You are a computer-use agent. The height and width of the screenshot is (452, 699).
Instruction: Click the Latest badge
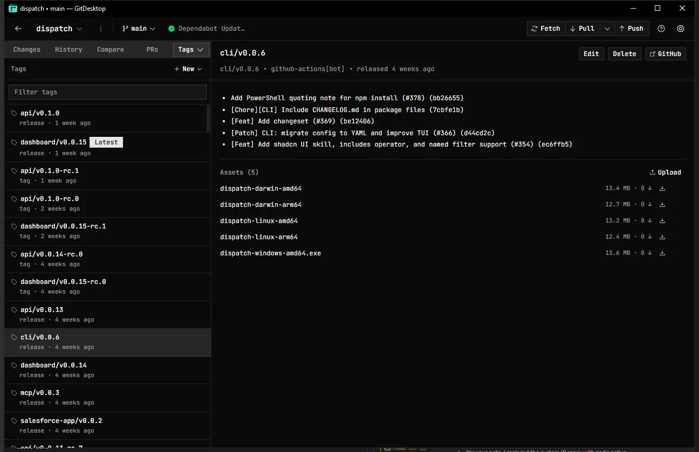(x=106, y=142)
